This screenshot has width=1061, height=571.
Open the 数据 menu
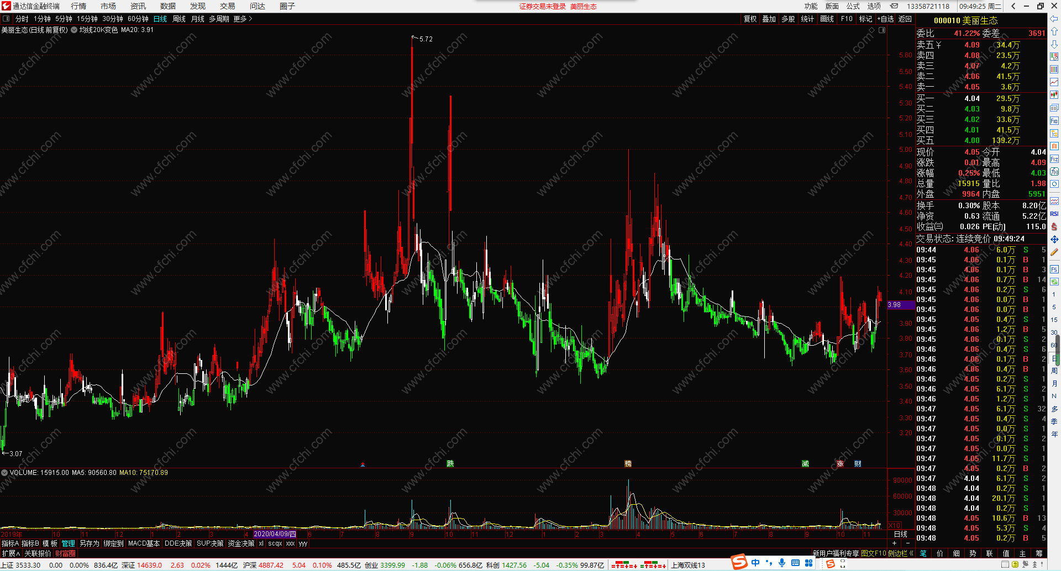[168, 6]
